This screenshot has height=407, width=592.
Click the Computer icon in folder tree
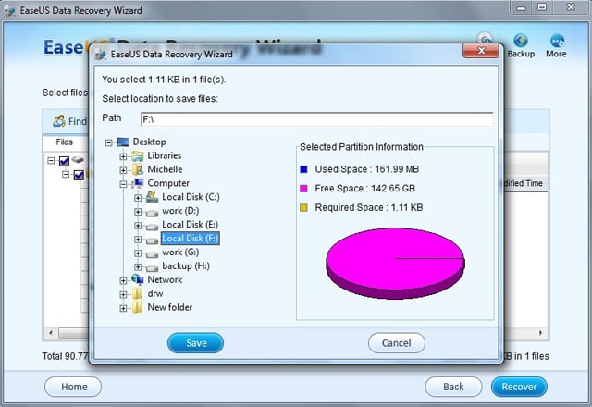coord(138,183)
